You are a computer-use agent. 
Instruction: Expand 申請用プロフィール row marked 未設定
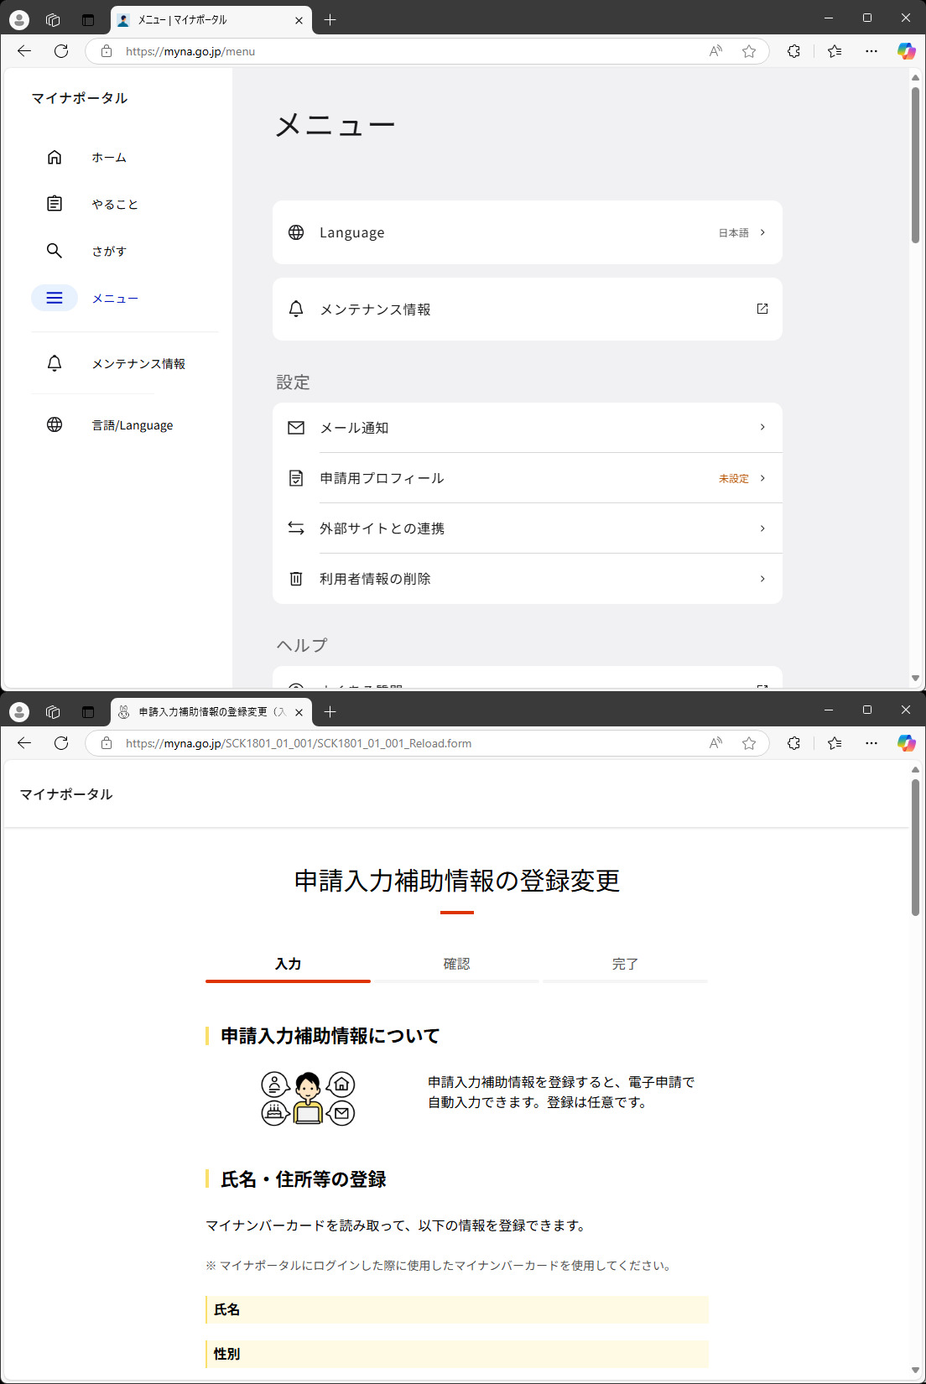(x=762, y=478)
